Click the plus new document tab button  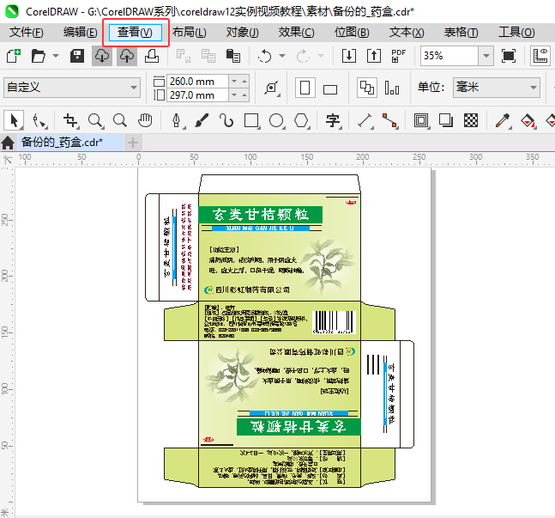point(133,143)
